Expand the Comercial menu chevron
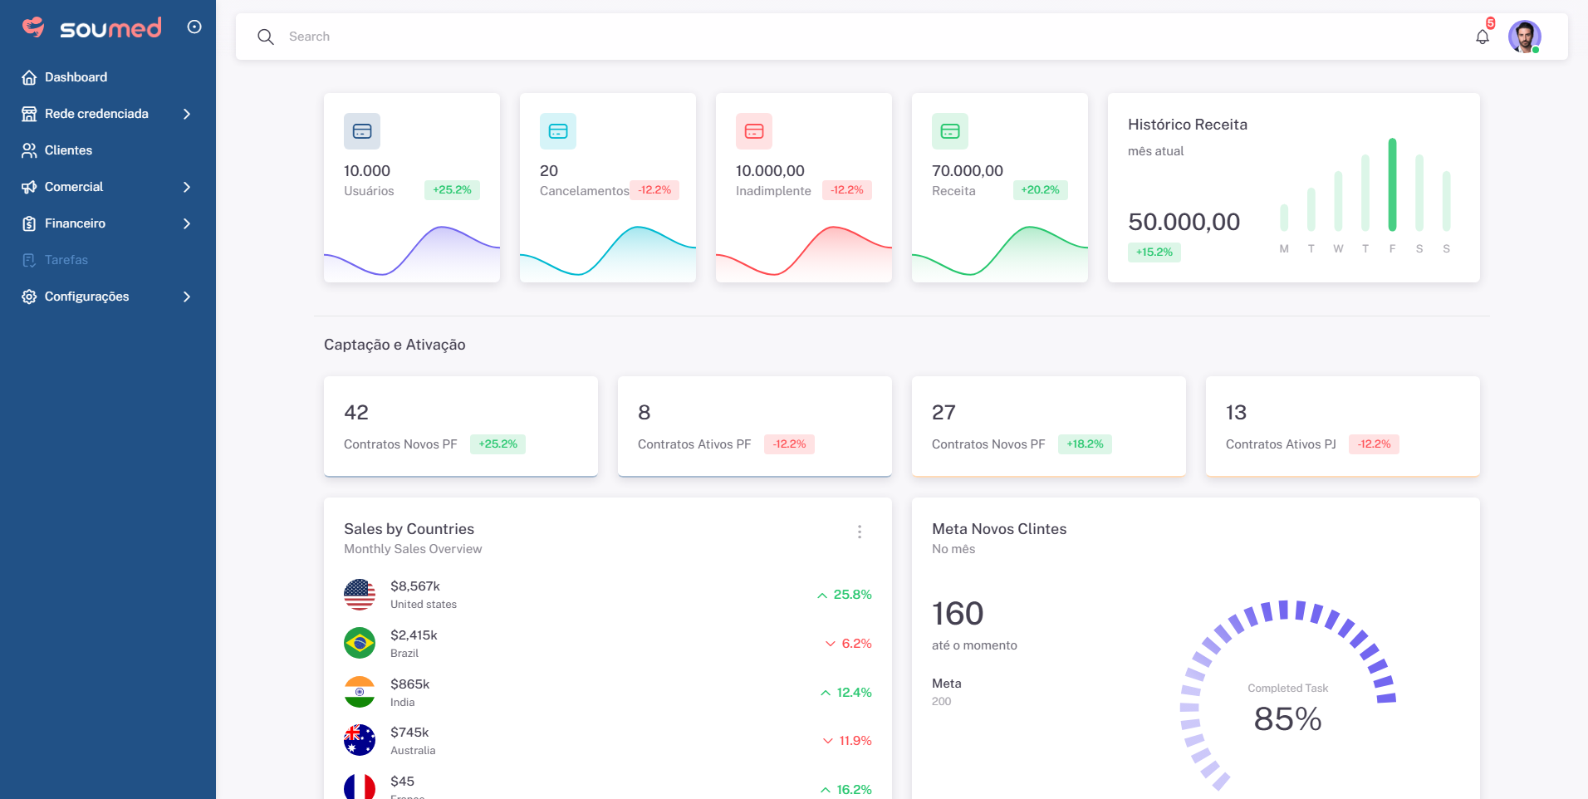Viewport: 1588px width, 799px height. coord(187,187)
